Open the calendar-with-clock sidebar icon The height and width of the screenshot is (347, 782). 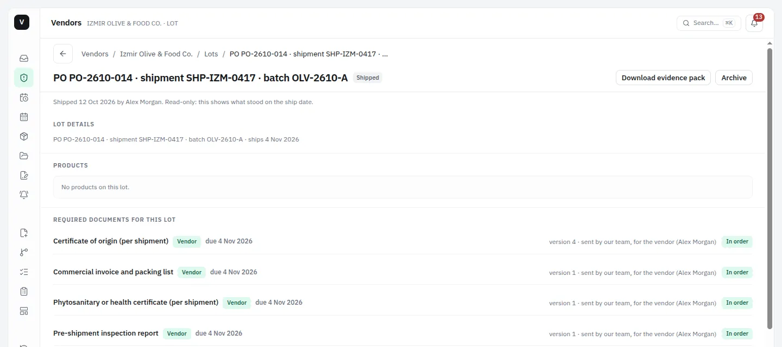click(24, 98)
